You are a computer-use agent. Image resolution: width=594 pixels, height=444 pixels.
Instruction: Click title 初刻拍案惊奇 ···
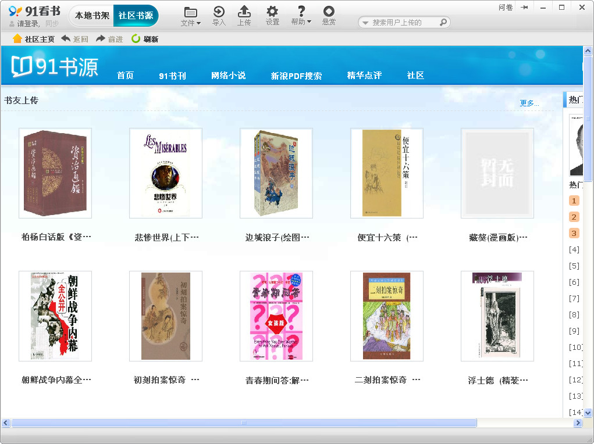[x=166, y=379]
